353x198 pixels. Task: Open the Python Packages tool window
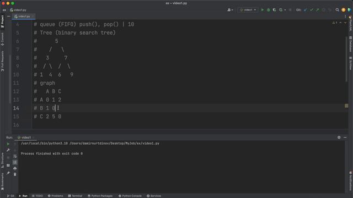(100, 196)
